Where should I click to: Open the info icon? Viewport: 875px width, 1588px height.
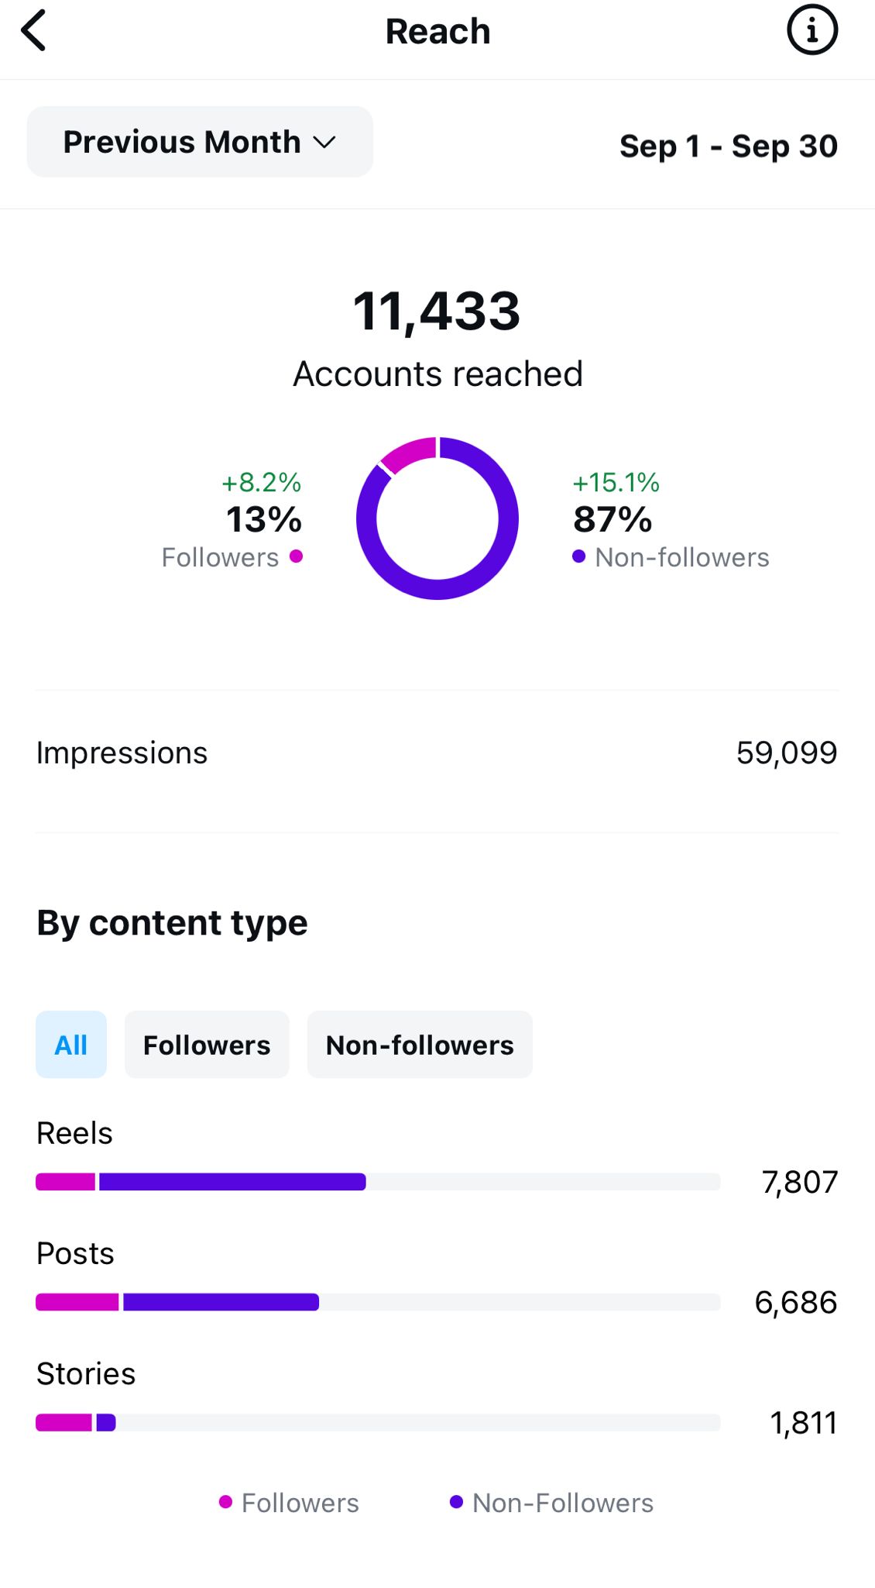click(x=812, y=31)
